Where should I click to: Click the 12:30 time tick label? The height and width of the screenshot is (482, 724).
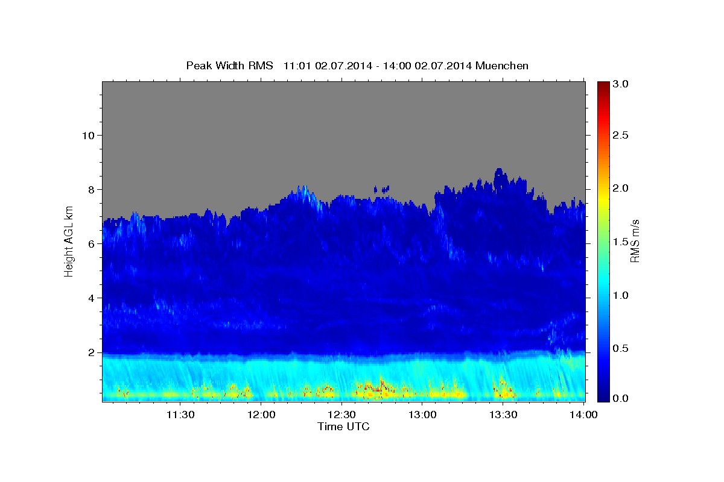[x=341, y=415]
